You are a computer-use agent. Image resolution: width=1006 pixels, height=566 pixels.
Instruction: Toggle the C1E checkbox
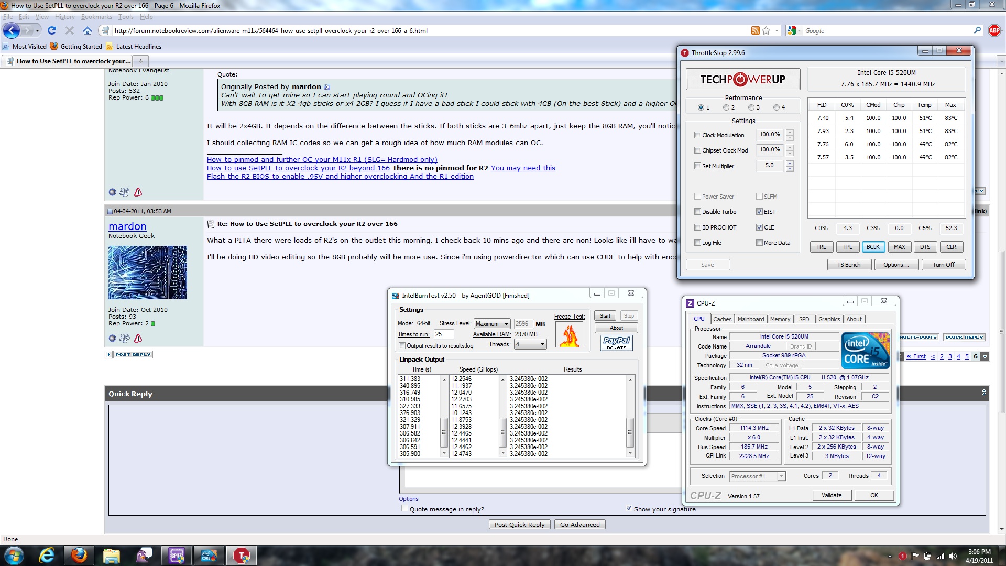[759, 227]
